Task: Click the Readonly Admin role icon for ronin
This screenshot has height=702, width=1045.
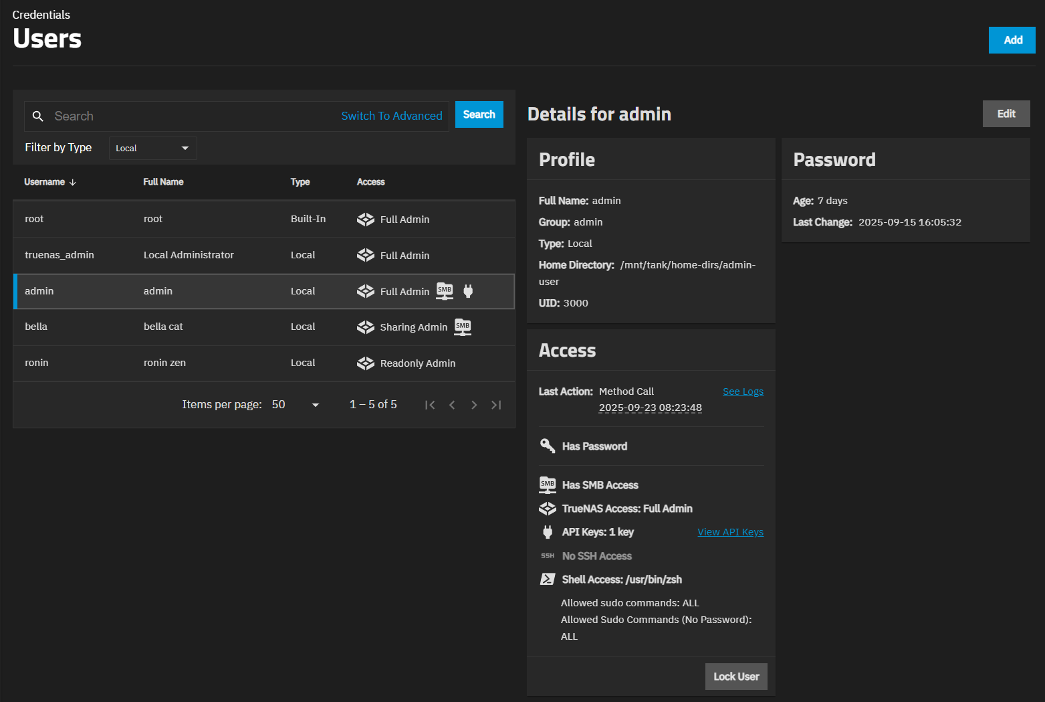Action: [x=366, y=363]
